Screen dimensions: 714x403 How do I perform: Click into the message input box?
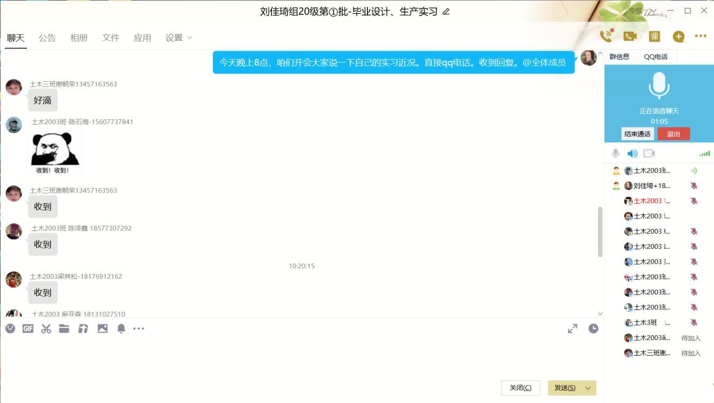[301, 357]
